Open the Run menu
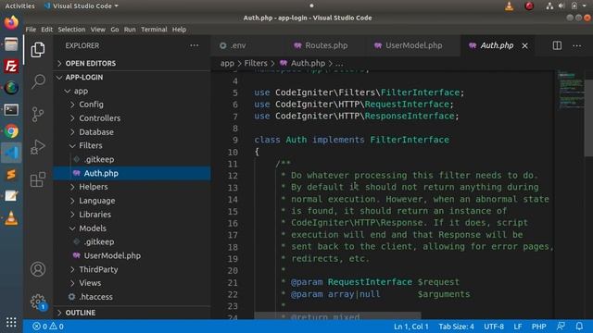593x333 pixels. (130, 30)
